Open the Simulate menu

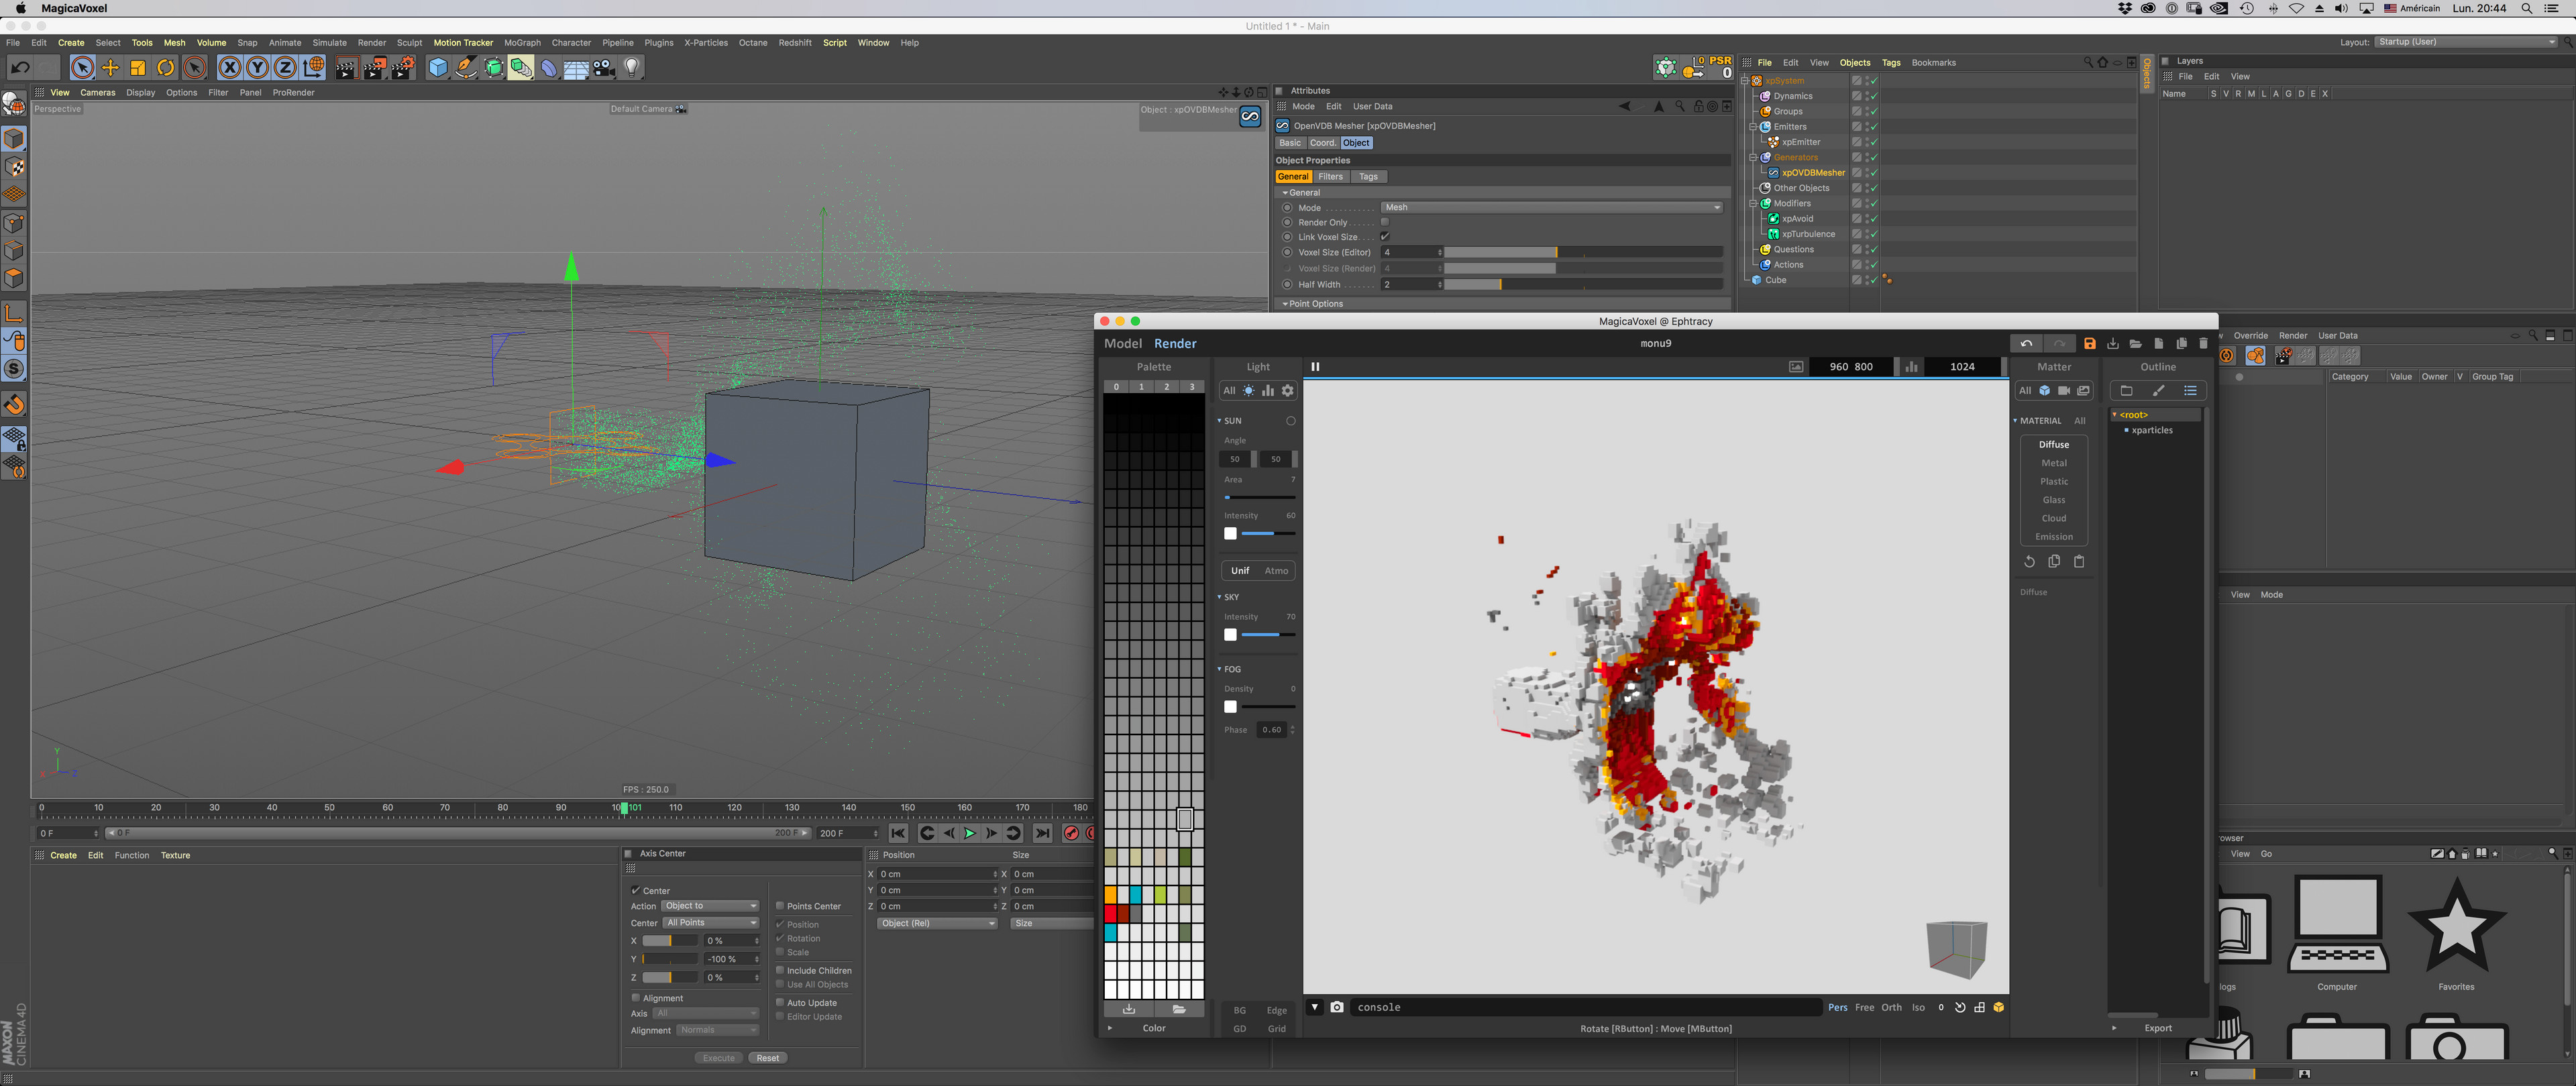pyautogui.click(x=329, y=43)
